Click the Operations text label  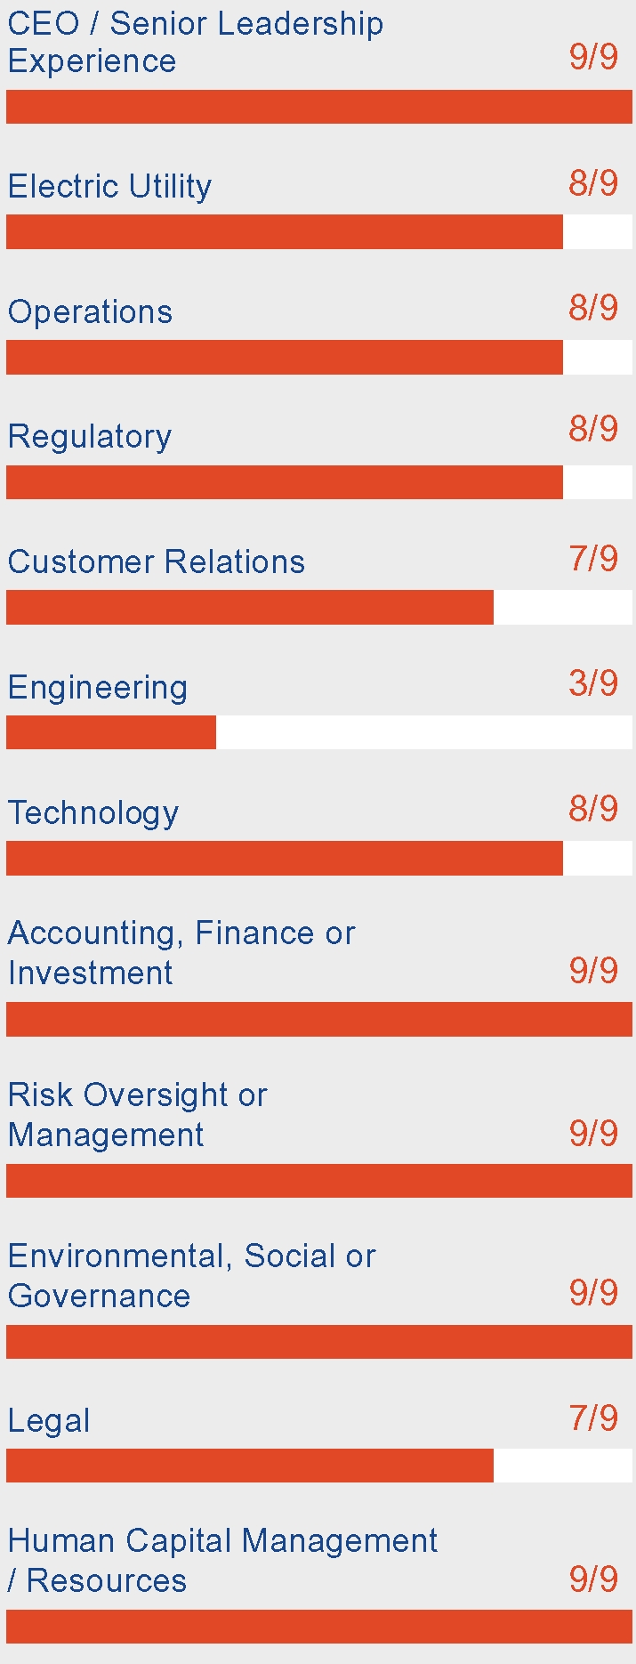point(90,312)
